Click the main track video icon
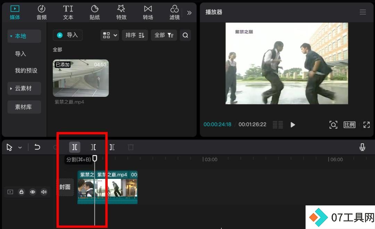375x229 pixels. click(10, 192)
